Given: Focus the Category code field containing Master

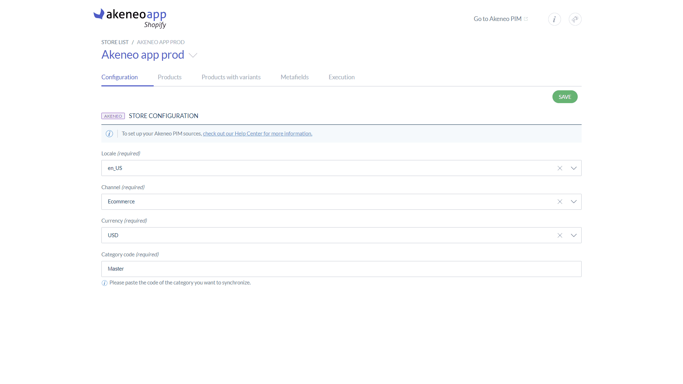Looking at the screenshot, I should 341,269.
